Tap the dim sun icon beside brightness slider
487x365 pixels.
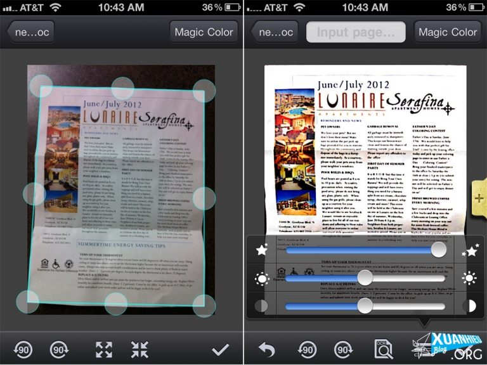(262, 278)
